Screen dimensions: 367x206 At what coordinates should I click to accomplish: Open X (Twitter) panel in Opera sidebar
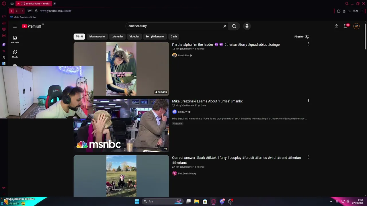[x=4, y=57]
